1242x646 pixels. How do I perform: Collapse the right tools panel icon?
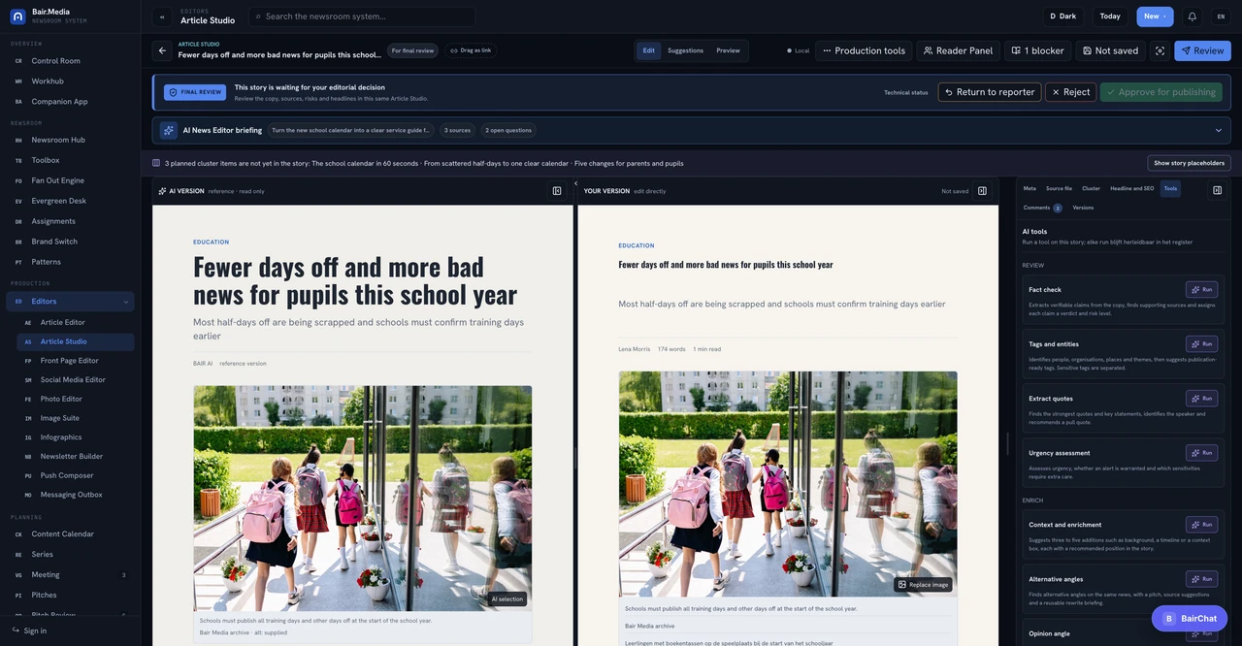[1217, 190]
